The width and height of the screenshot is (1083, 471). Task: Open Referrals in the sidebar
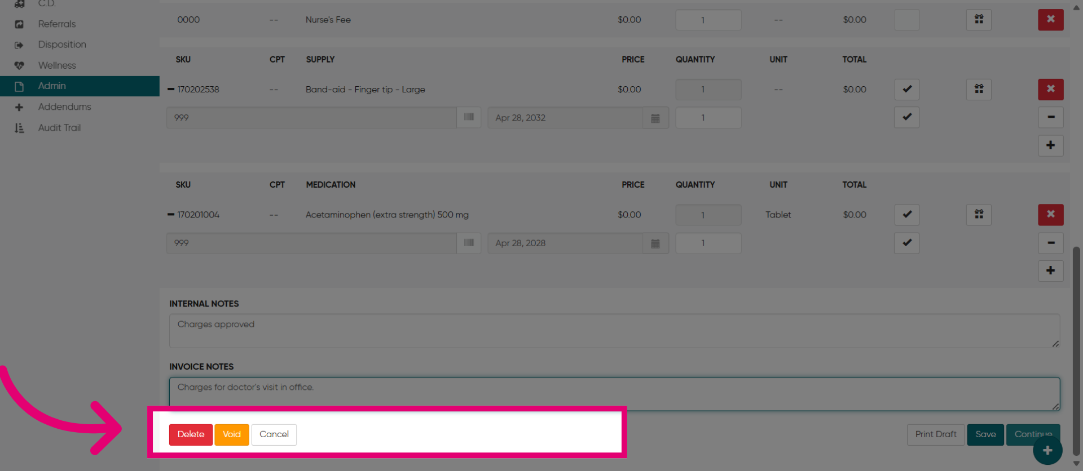pos(56,24)
